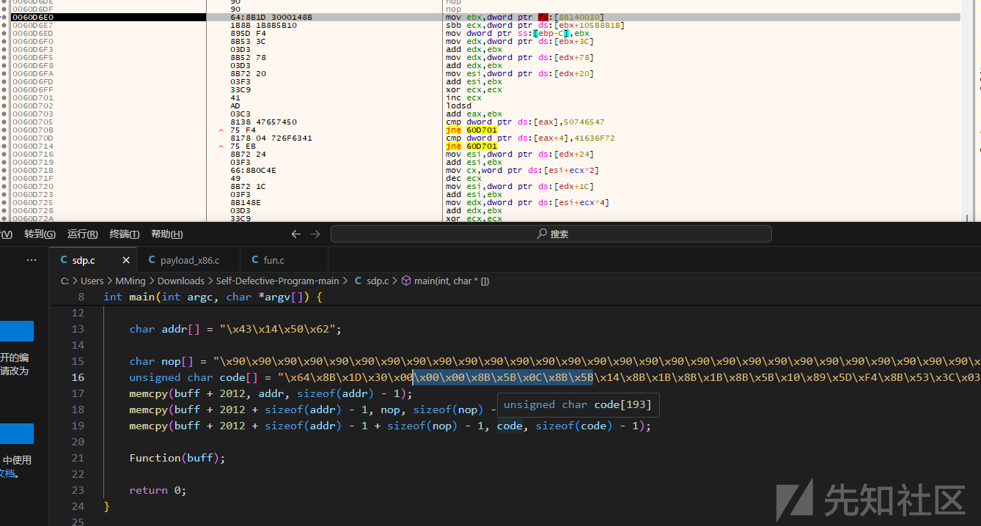Click the cube symbol icon before main(int, char * [])

[x=406, y=281]
